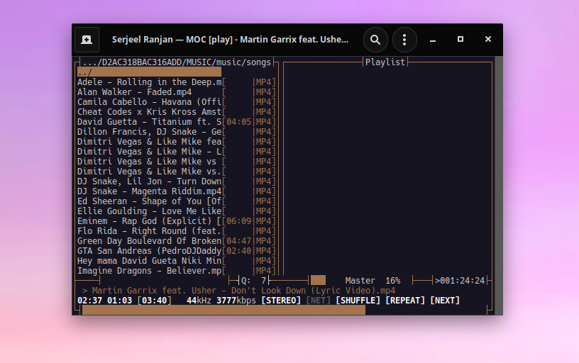Click the music/songs directory path header

[x=177, y=62]
